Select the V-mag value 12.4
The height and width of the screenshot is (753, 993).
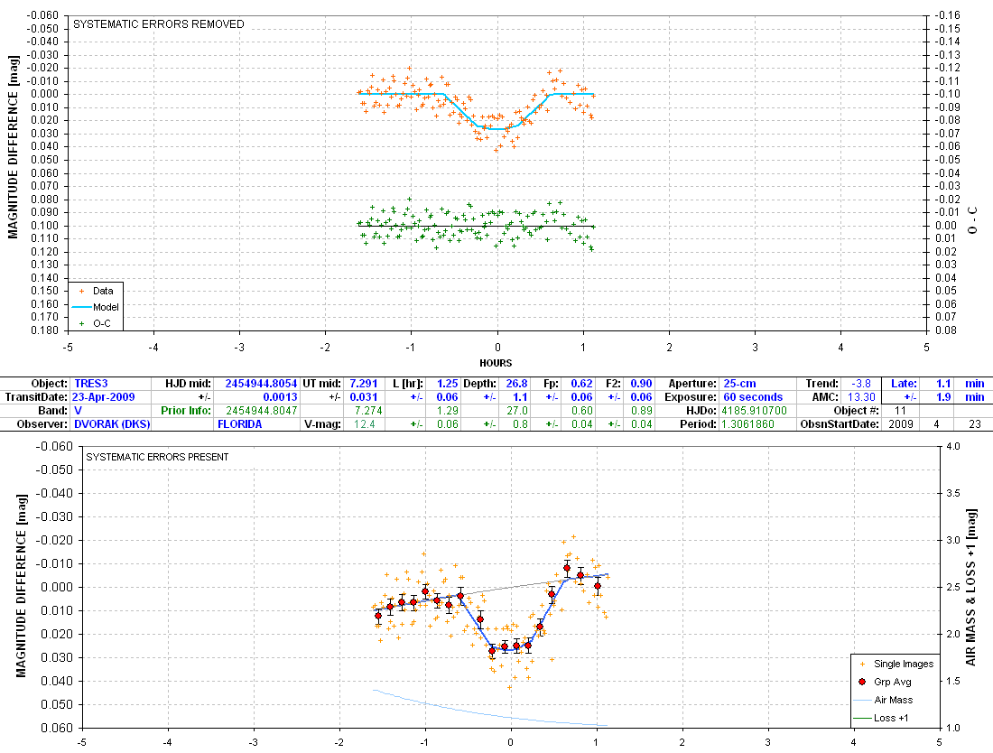coord(363,424)
